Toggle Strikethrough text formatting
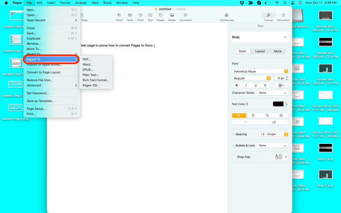The width and height of the screenshot is (341, 213). [x=265, y=85]
